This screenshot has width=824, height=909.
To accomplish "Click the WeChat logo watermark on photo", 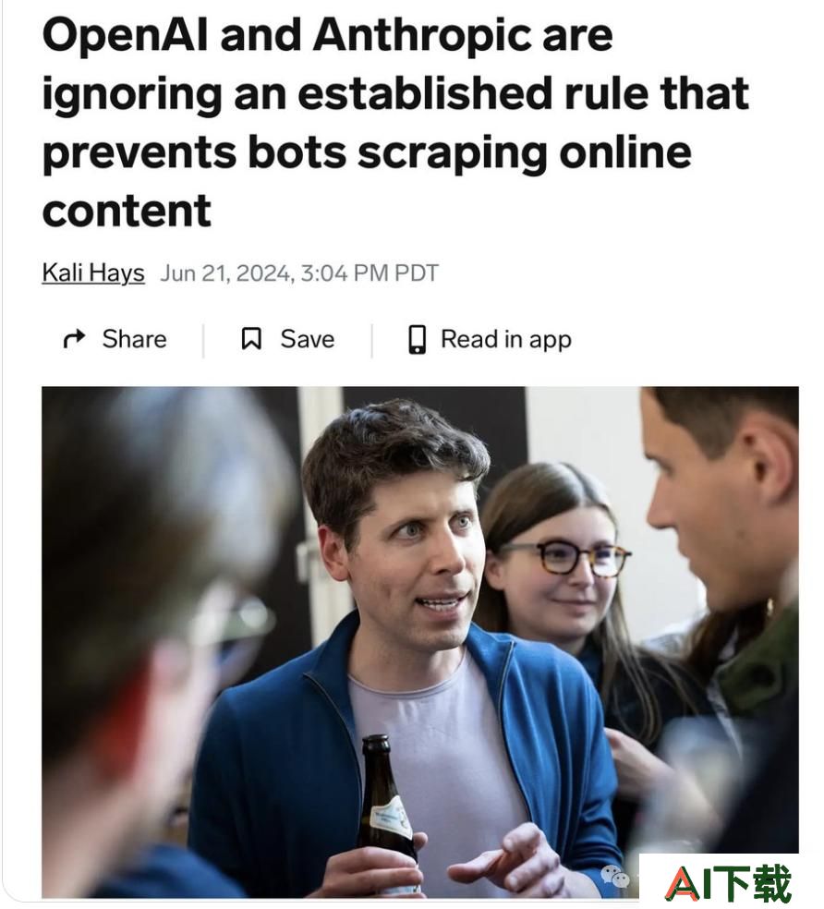I will (615, 876).
